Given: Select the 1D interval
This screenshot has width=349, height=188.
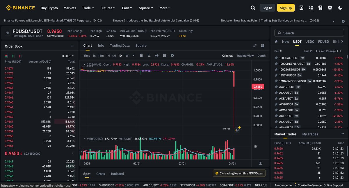Looking at the screenshot, I should (x=120, y=55).
